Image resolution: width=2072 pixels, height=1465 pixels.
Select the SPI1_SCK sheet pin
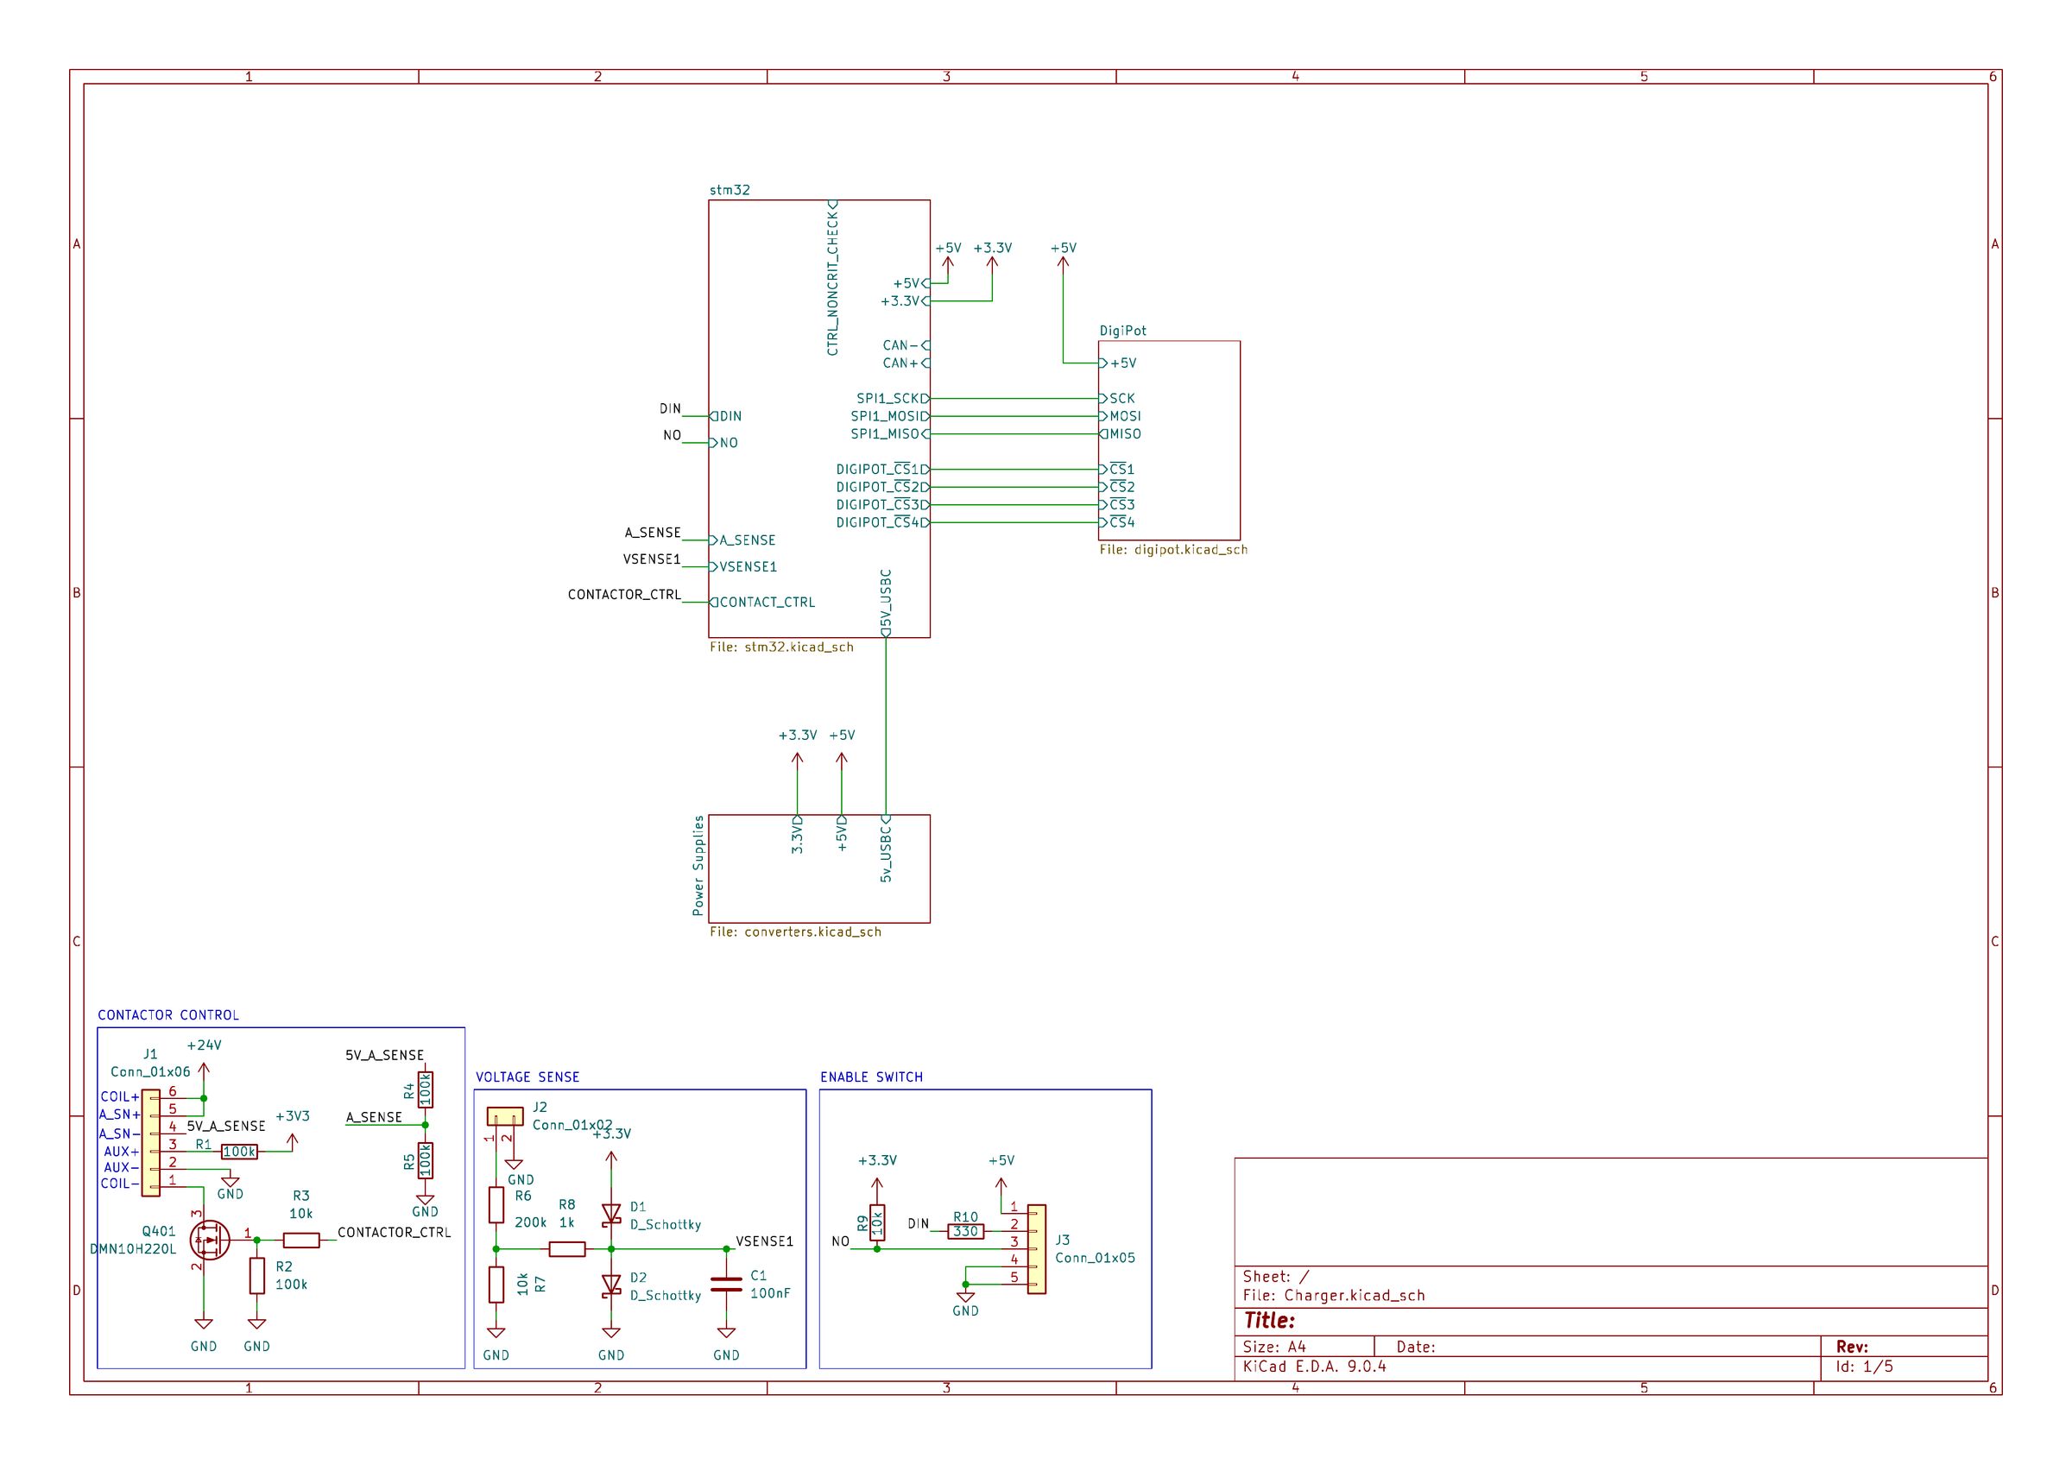(x=893, y=398)
